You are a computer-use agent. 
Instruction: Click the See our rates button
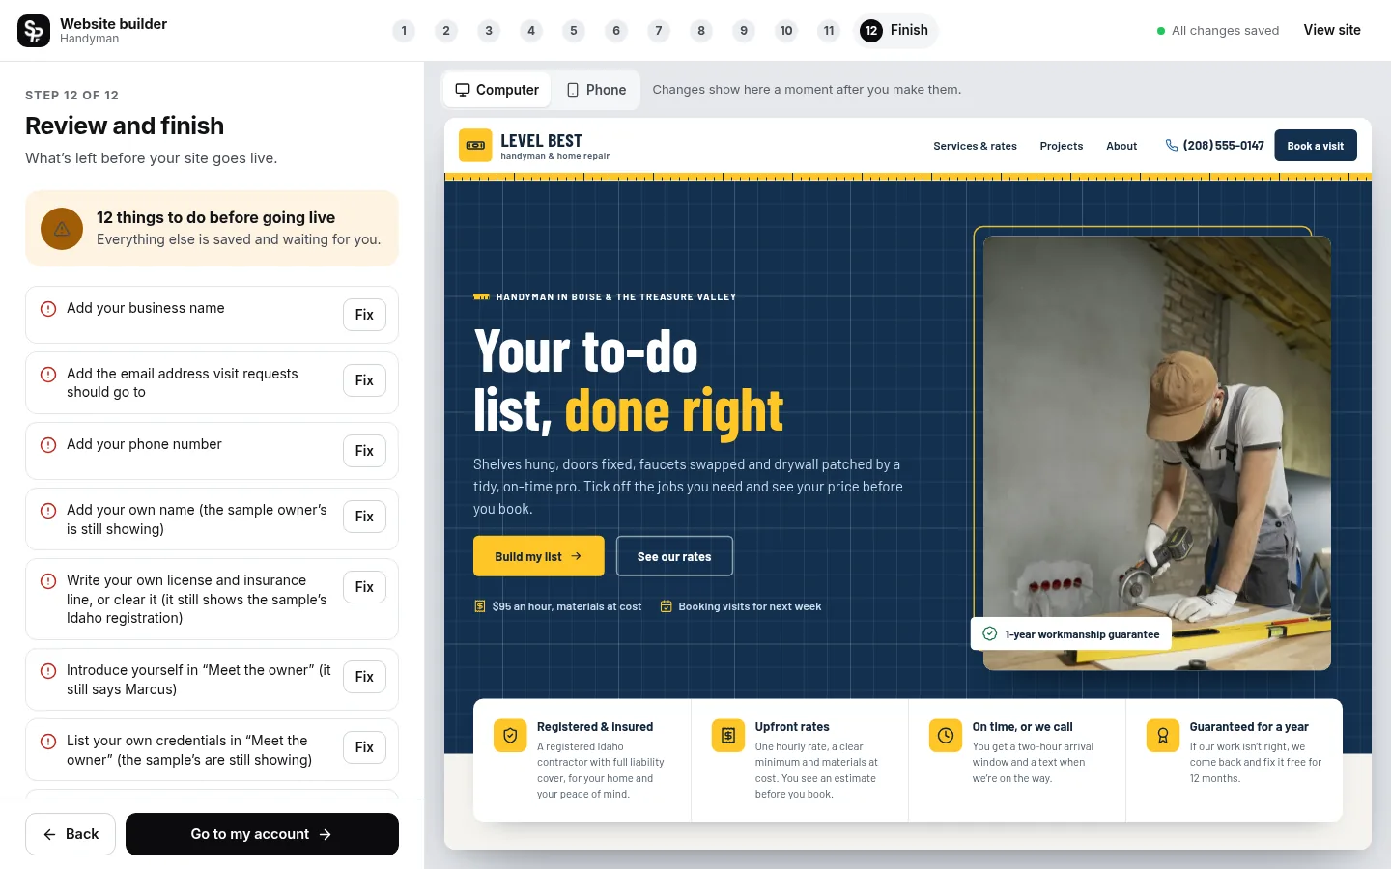[674, 556]
